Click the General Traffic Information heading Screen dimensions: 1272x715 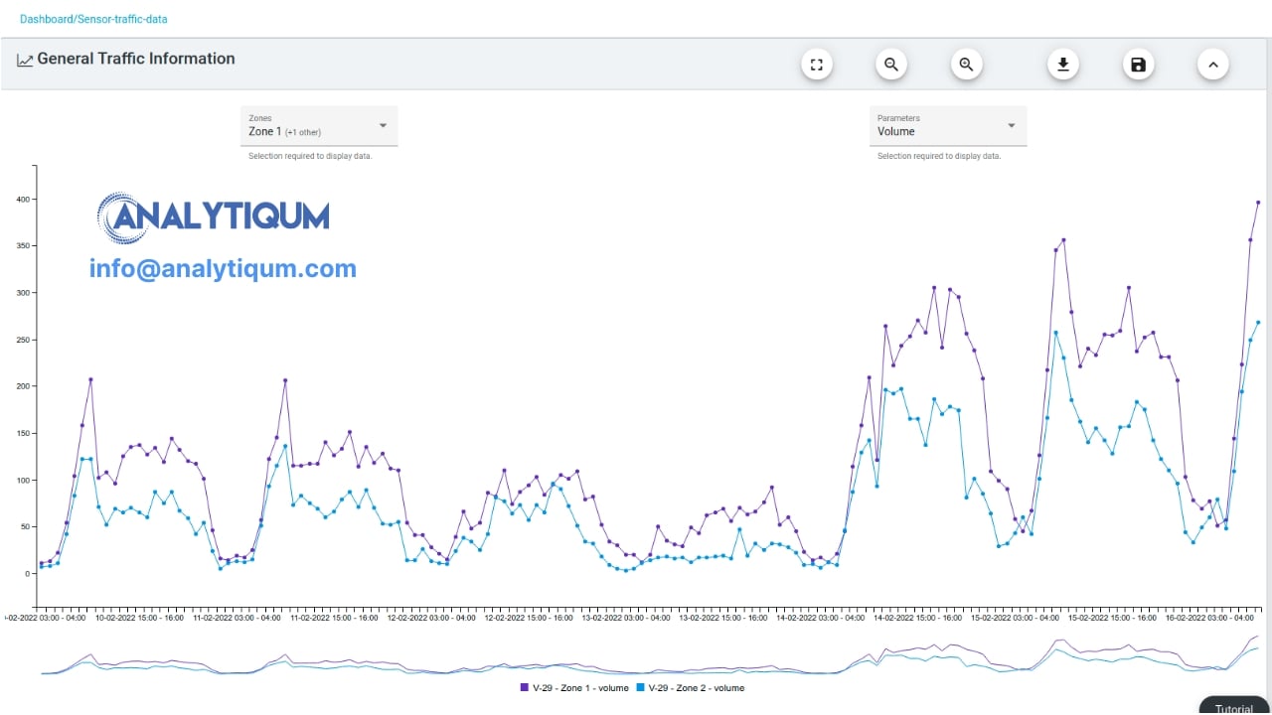point(136,59)
